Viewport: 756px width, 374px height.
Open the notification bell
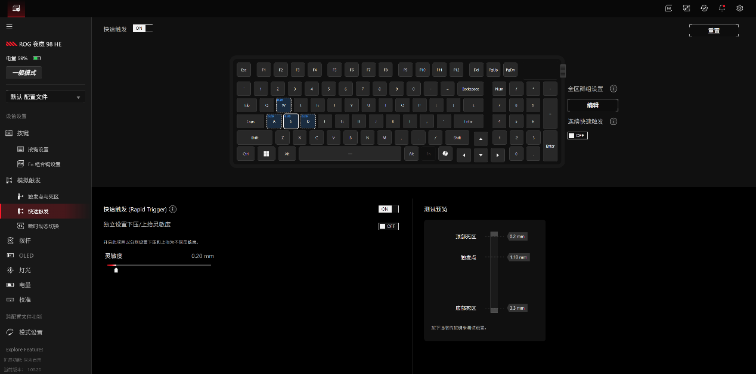[x=722, y=8]
